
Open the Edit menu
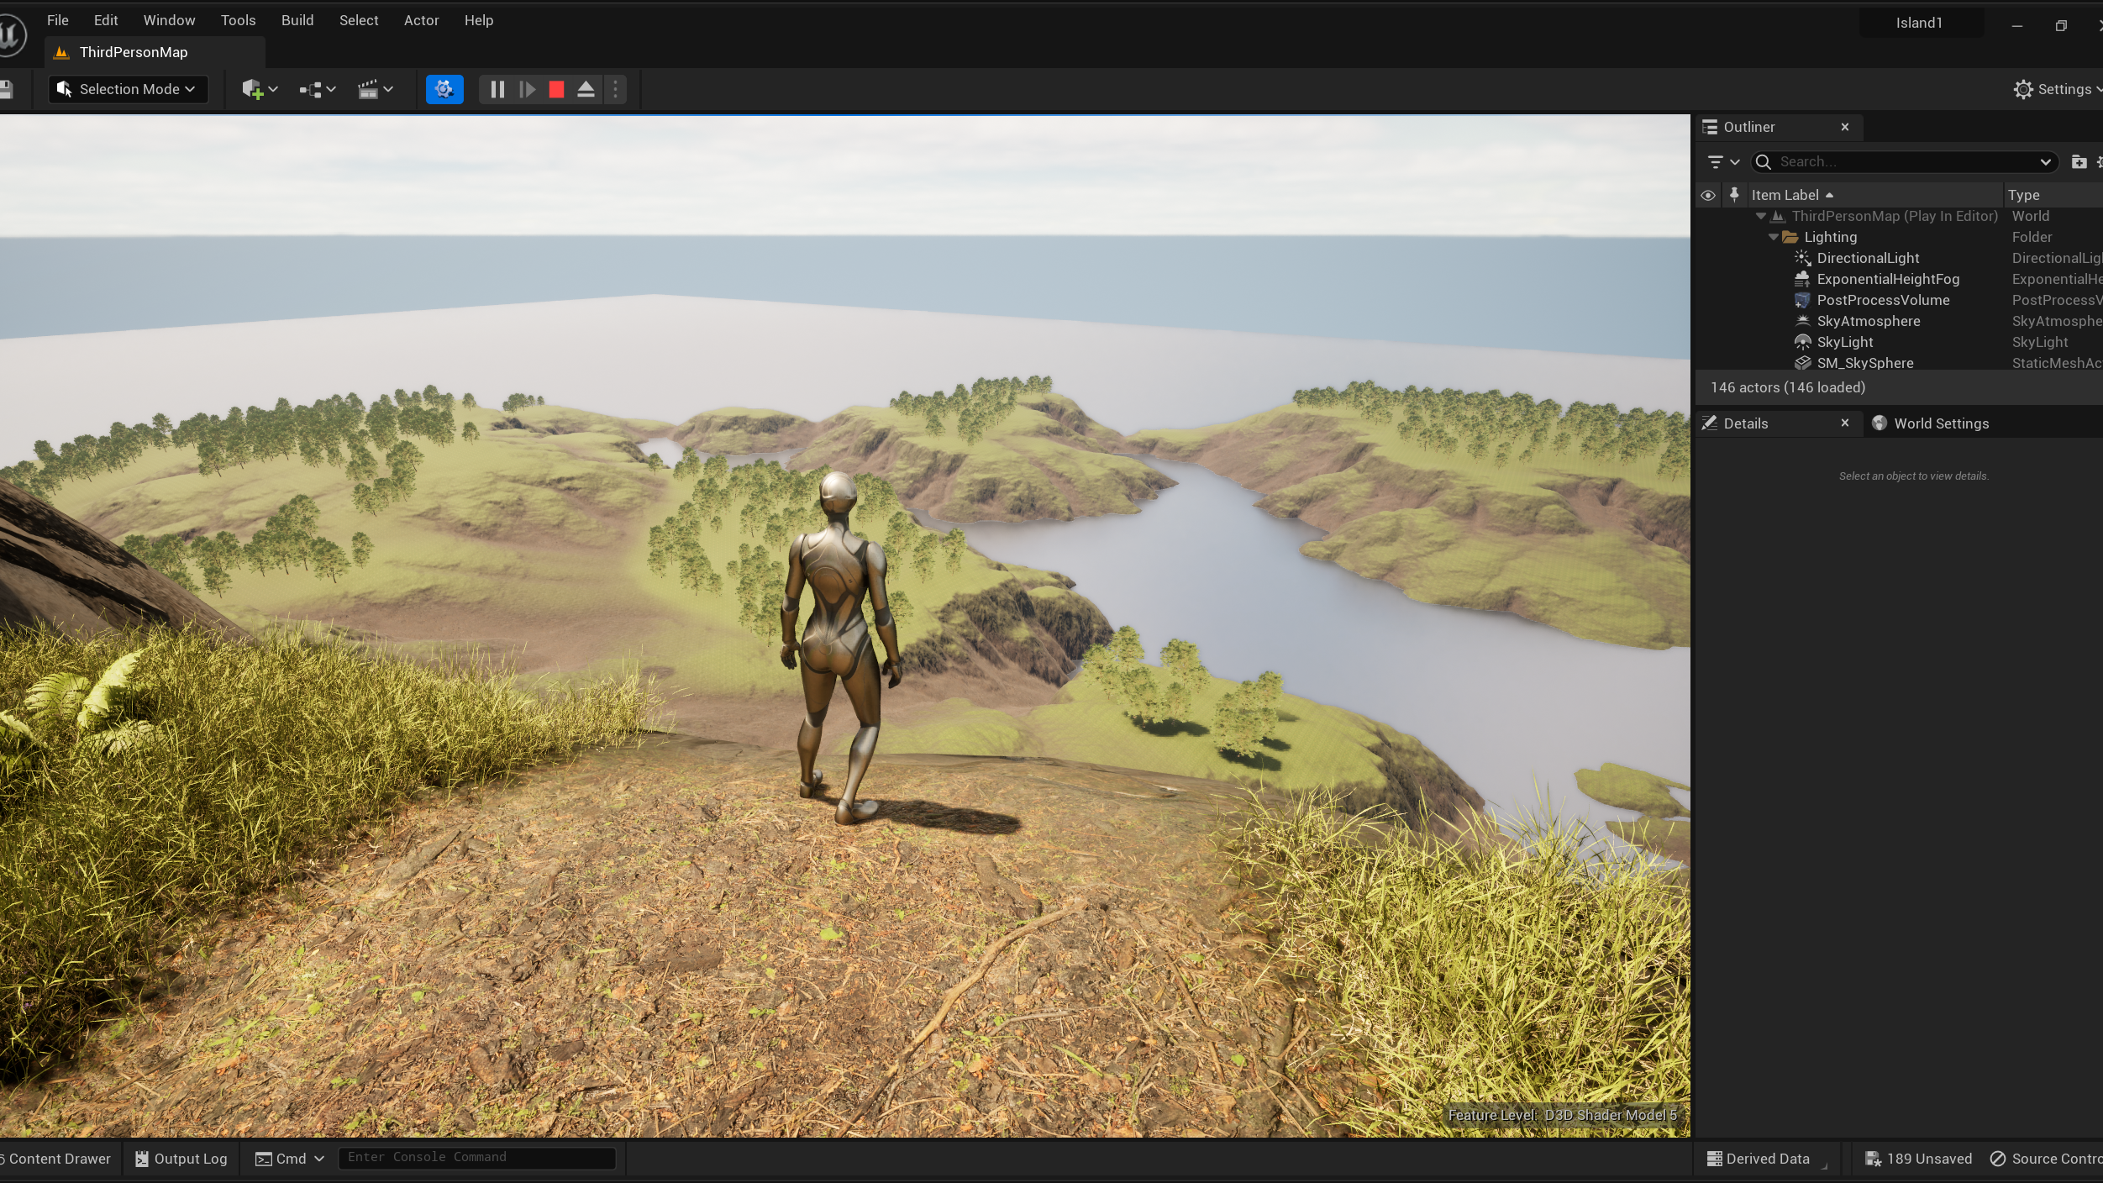pyautogui.click(x=106, y=20)
